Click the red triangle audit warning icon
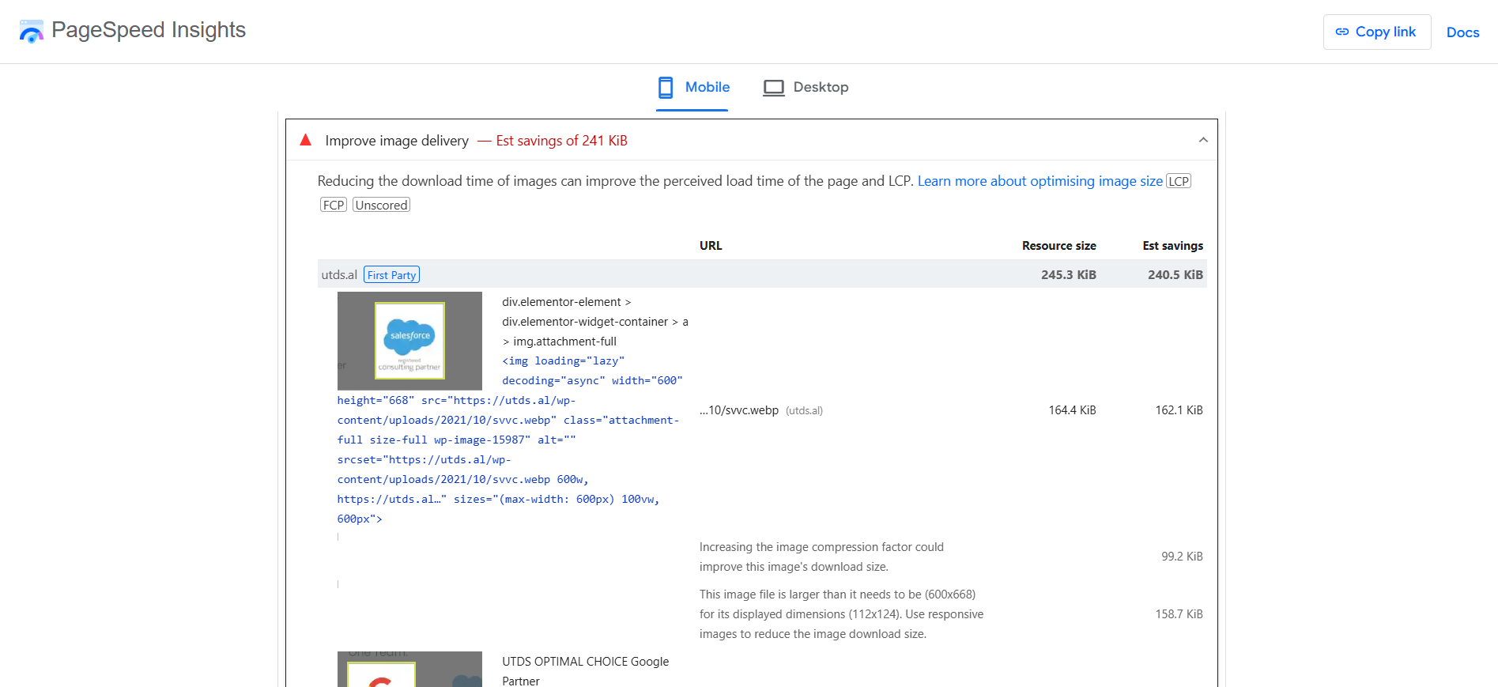 coord(305,140)
